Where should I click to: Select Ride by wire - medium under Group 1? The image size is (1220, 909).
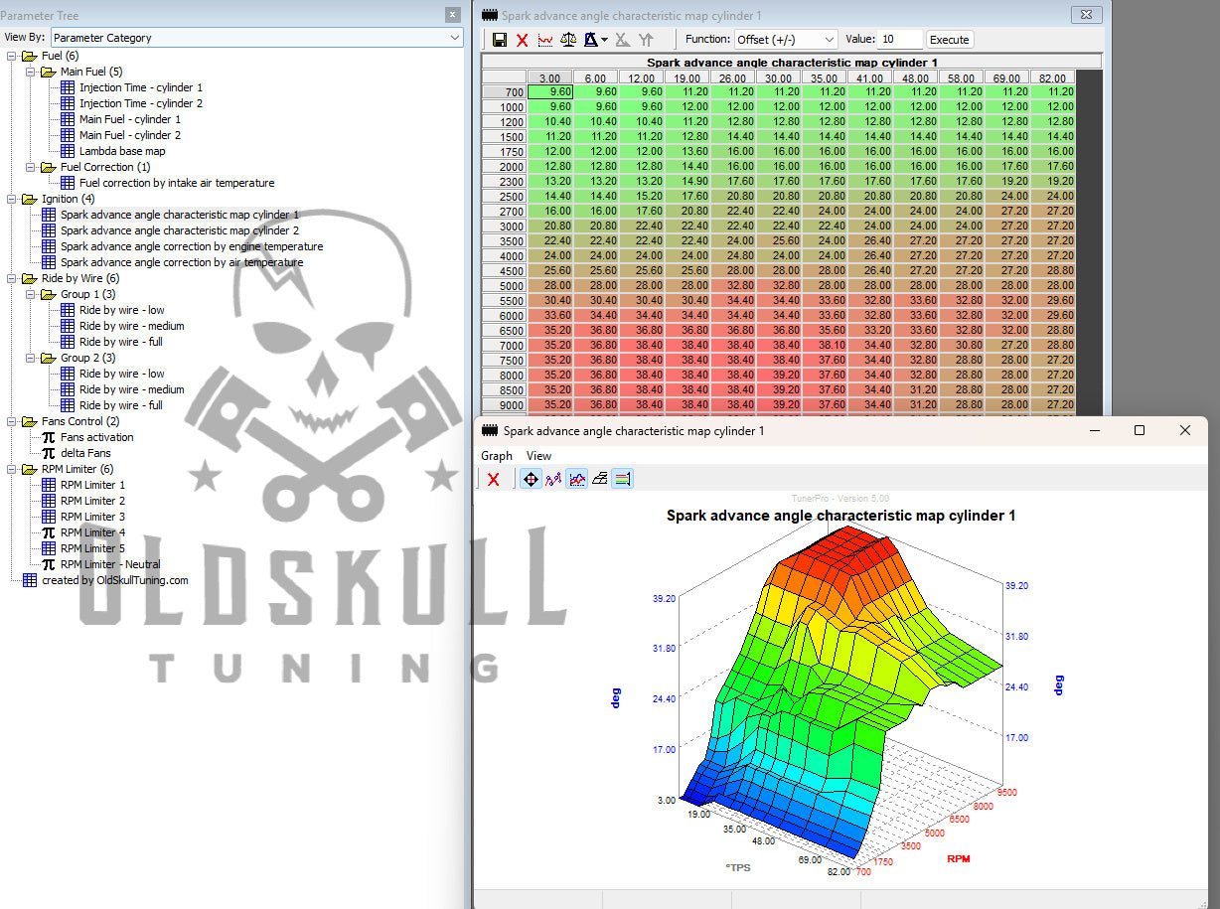coord(131,326)
